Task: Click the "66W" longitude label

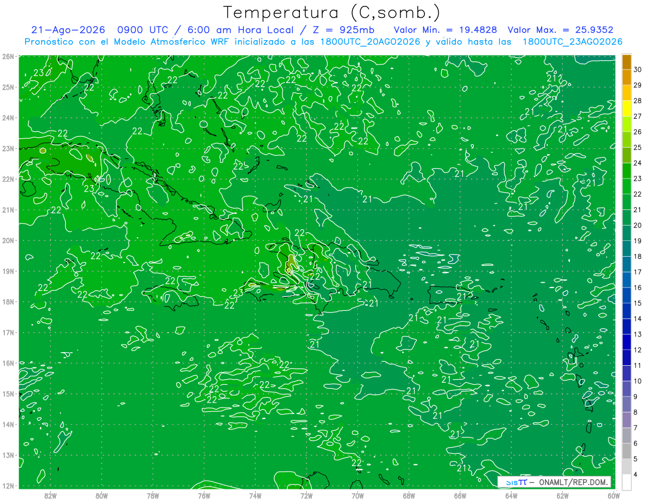Action: click(460, 495)
